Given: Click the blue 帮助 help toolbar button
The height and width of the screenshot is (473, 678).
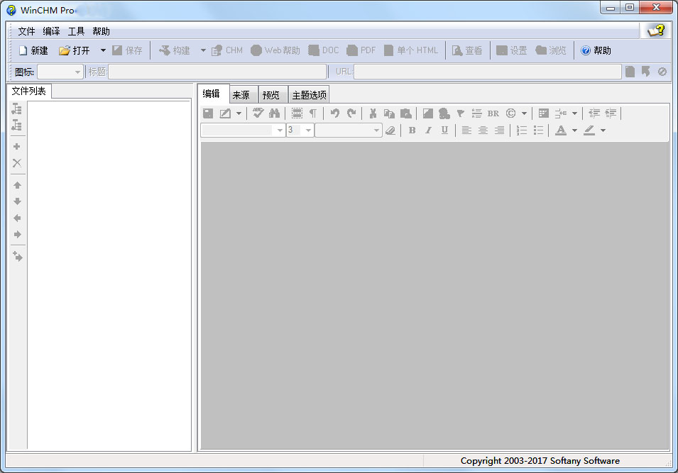Looking at the screenshot, I should click(x=596, y=50).
